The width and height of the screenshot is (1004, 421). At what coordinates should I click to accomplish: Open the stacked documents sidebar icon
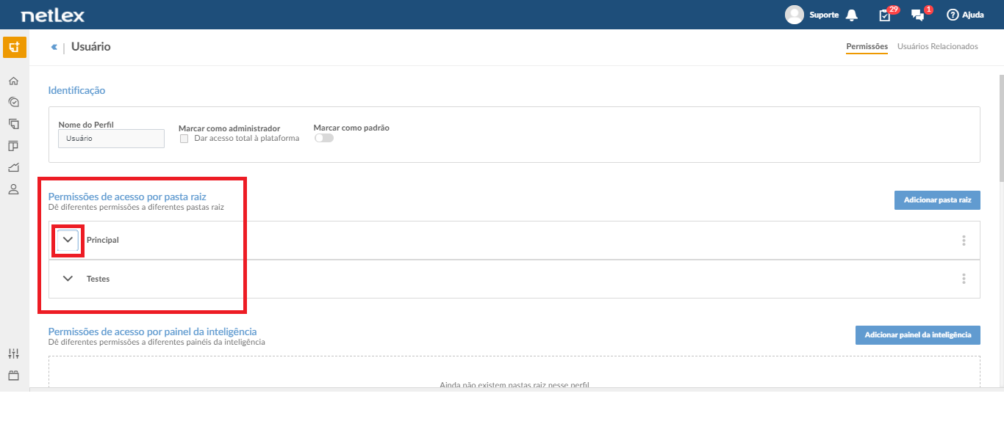pyautogui.click(x=13, y=124)
